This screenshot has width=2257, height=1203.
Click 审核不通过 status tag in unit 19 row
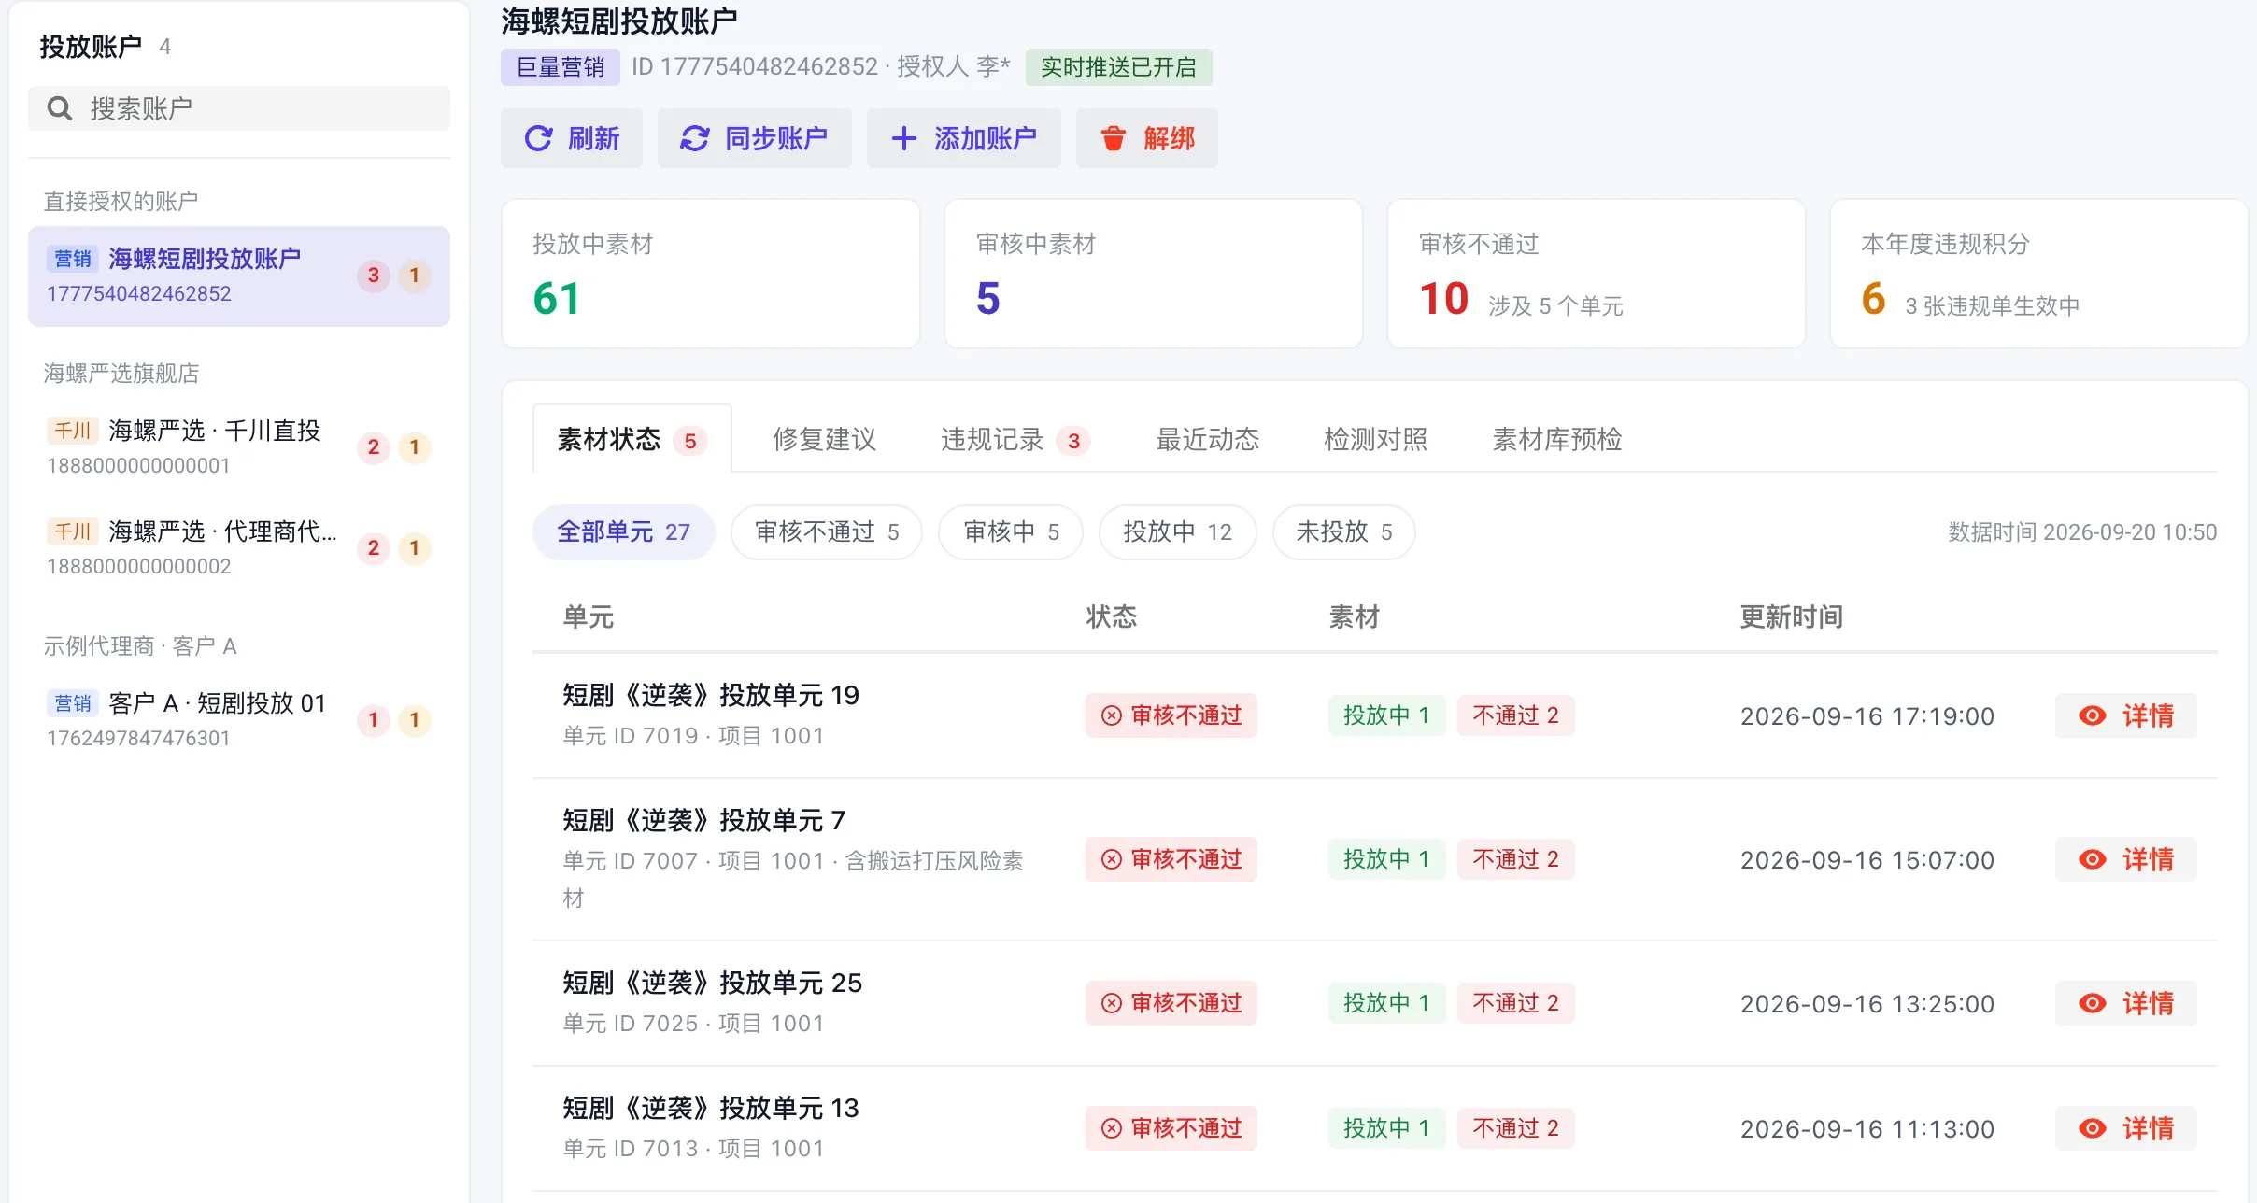[x=1171, y=715]
